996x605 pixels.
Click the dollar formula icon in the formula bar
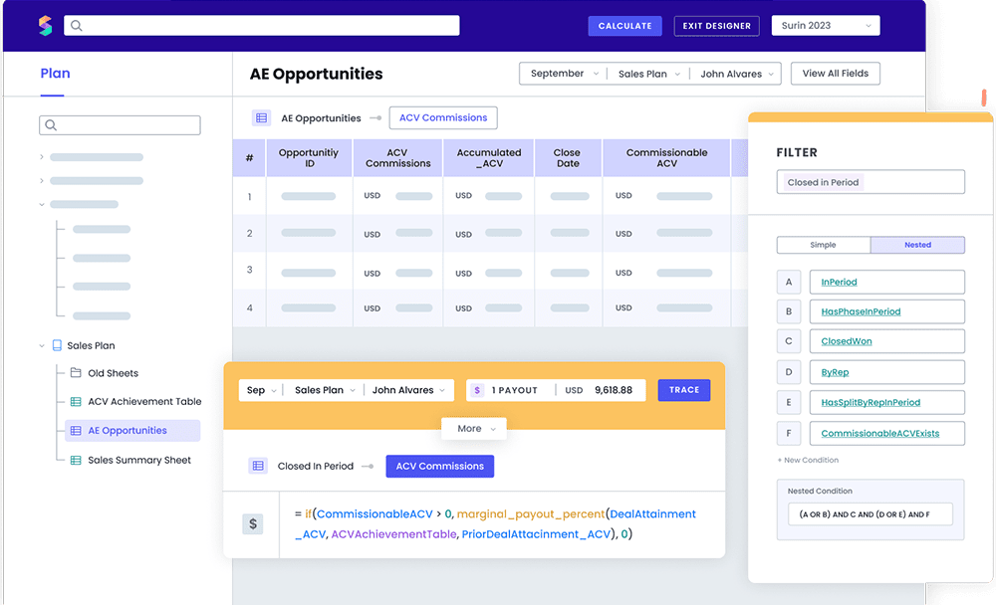tap(253, 521)
